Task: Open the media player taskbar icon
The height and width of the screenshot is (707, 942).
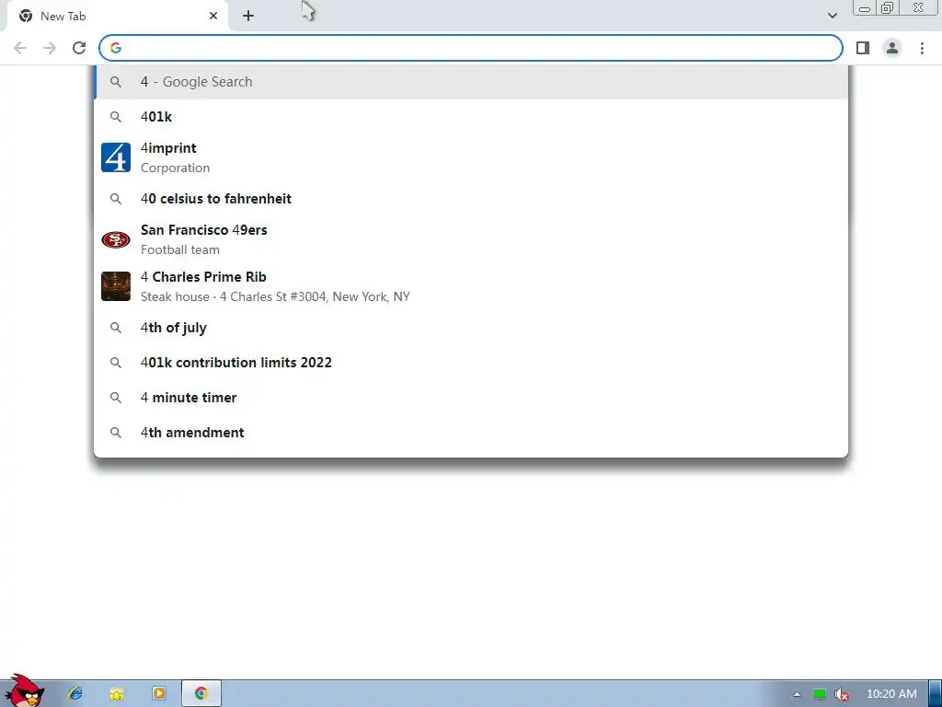Action: (158, 694)
